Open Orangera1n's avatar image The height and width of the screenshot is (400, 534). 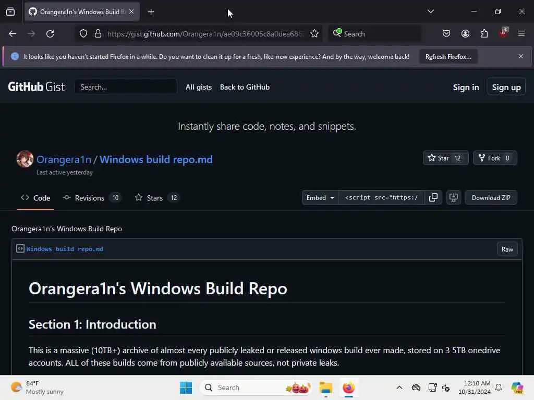click(x=25, y=159)
